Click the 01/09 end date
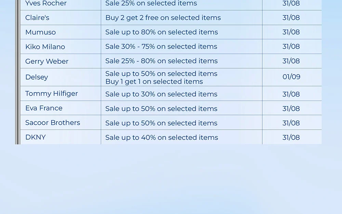The height and width of the screenshot is (214, 342). (x=291, y=77)
